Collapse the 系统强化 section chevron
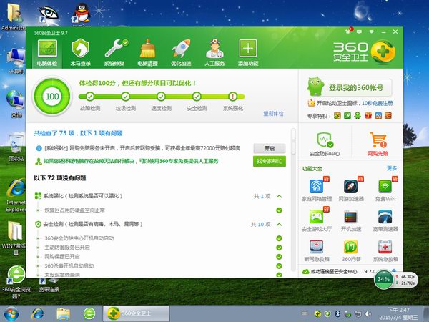The height and width of the screenshot is (322, 429). coord(279,196)
